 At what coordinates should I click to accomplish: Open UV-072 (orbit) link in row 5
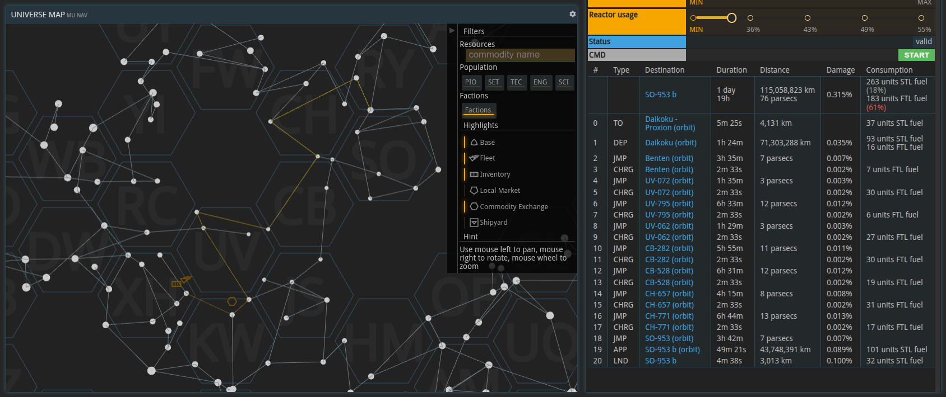pyautogui.click(x=669, y=192)
